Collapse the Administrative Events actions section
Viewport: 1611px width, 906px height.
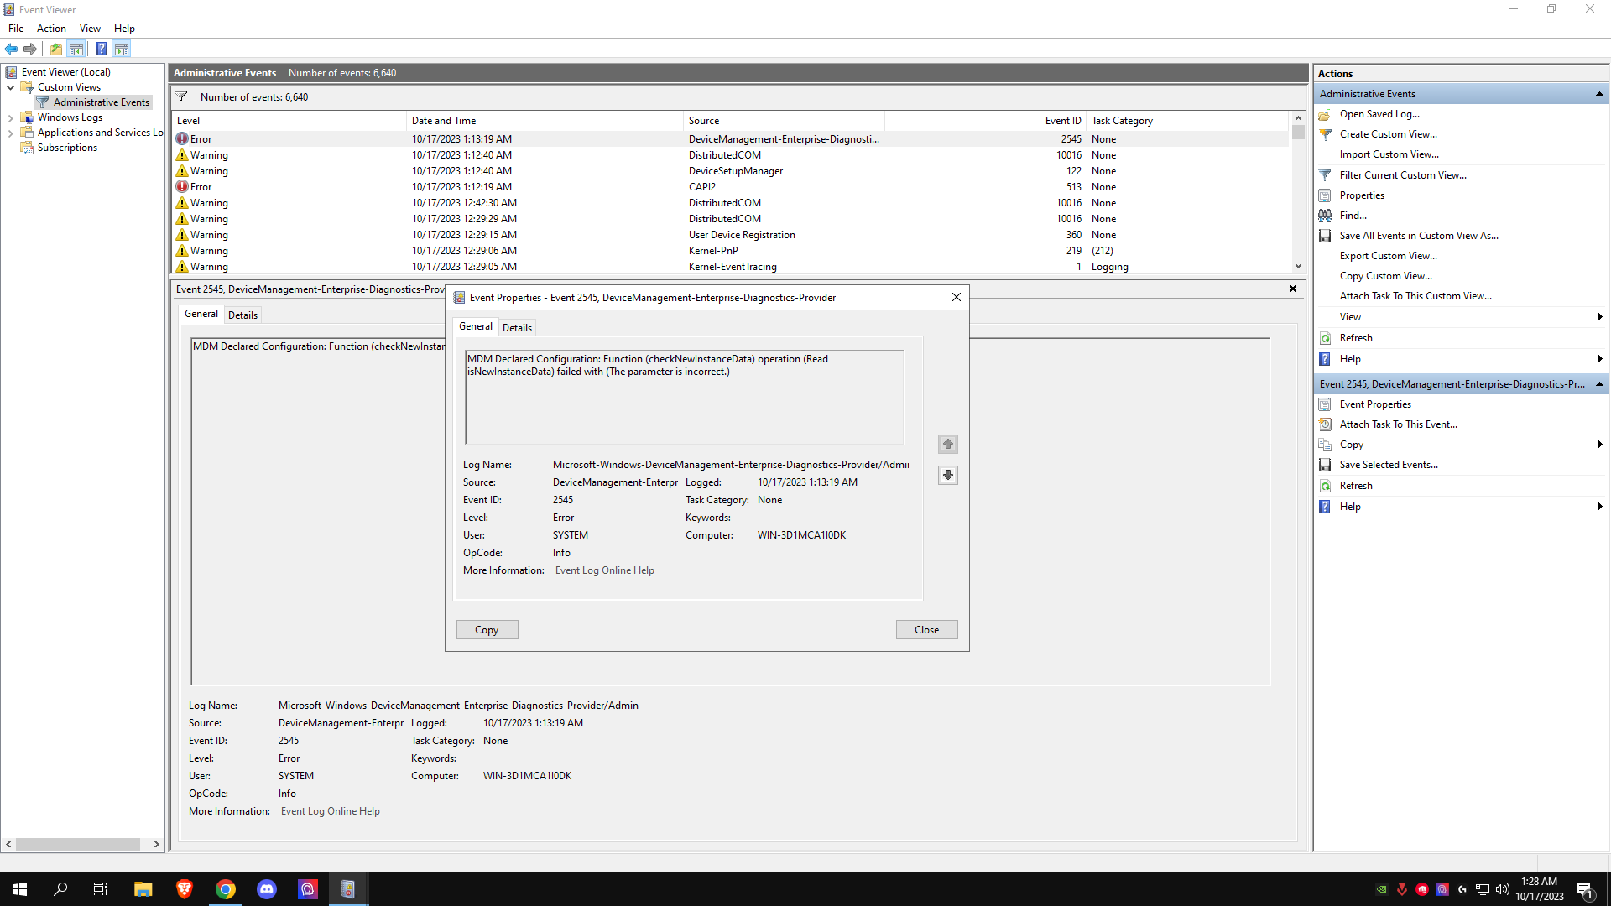click(x=1599, y=94)
